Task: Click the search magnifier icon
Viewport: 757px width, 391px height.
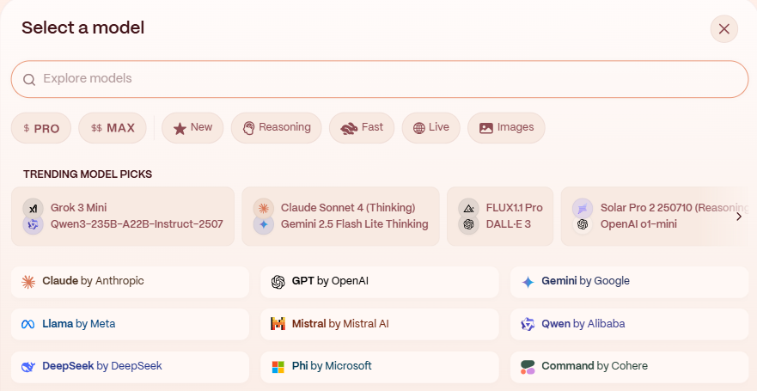Action: tap(29, 80)
